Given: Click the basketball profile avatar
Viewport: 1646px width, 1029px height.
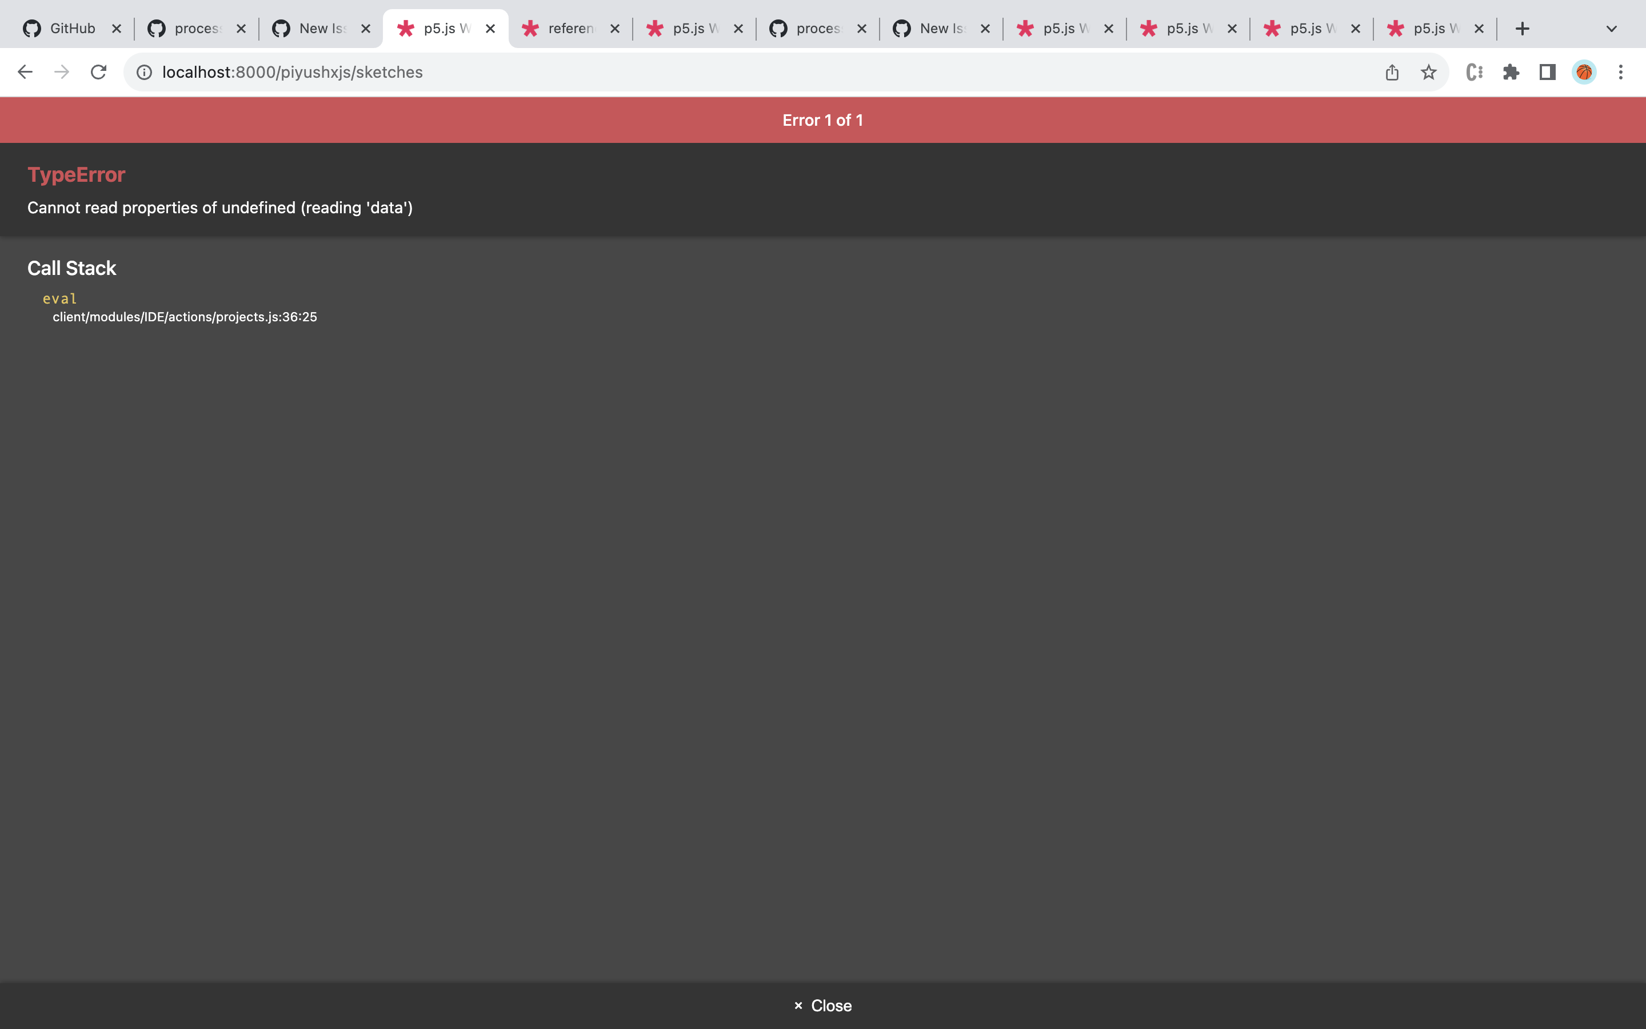Looking at the screenshot, I should [x=1583, y=71].
